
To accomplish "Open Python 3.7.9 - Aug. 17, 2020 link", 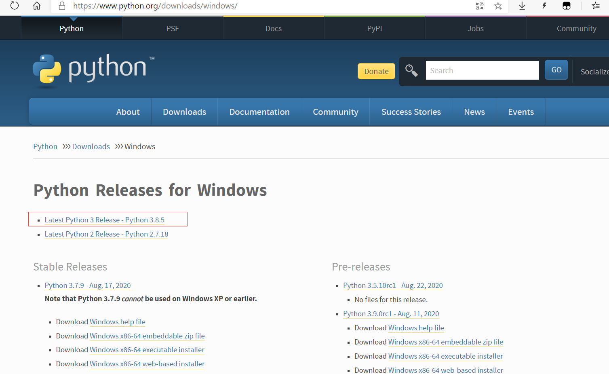I will [x=88, y=285].
